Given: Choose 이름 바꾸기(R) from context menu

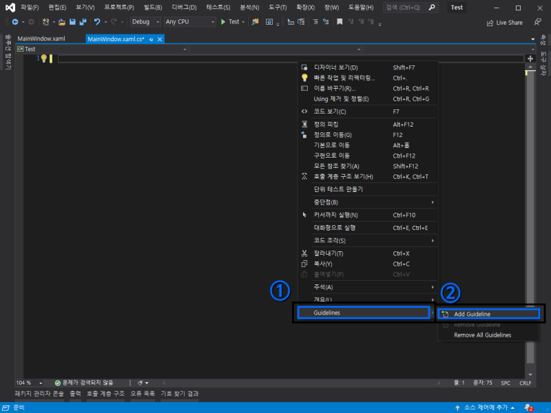Looking at the screenshot, I should tap(367, 89).
